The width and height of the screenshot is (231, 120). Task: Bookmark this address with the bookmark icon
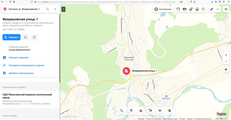[x=25, y=37]
